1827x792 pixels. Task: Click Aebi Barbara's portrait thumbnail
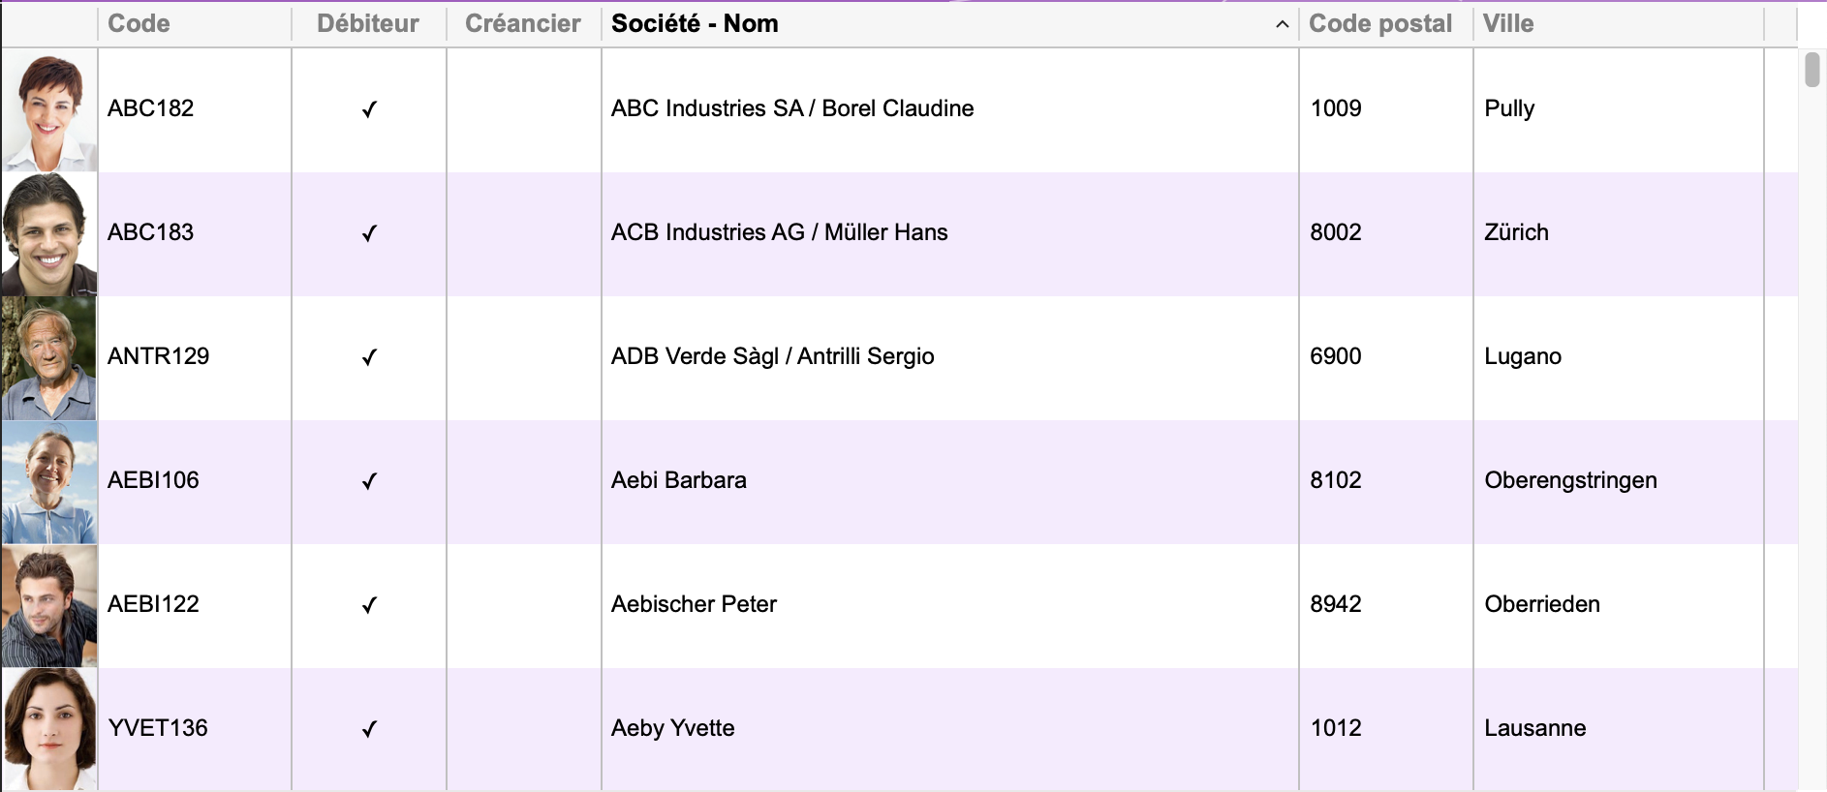49,482
